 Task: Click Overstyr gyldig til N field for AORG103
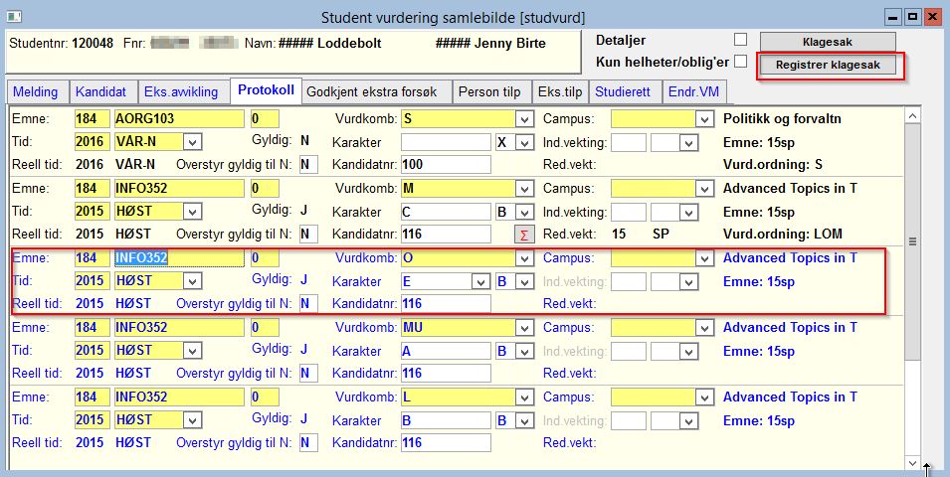tap(308, 165)
